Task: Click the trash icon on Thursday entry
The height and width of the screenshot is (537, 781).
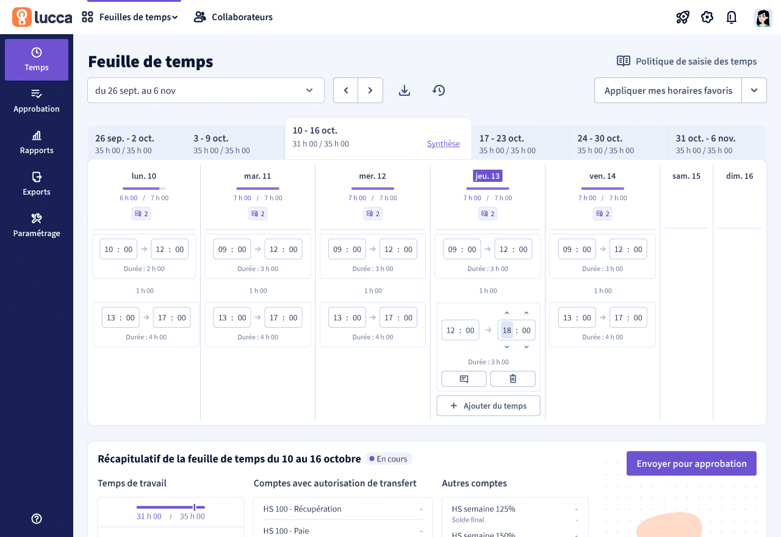Action: click(513, 379)
